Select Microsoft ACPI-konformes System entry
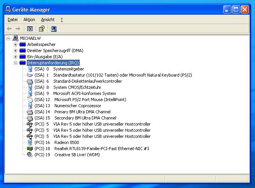The height and width of the screenshot is (188, 255). [x=75, y=93]
